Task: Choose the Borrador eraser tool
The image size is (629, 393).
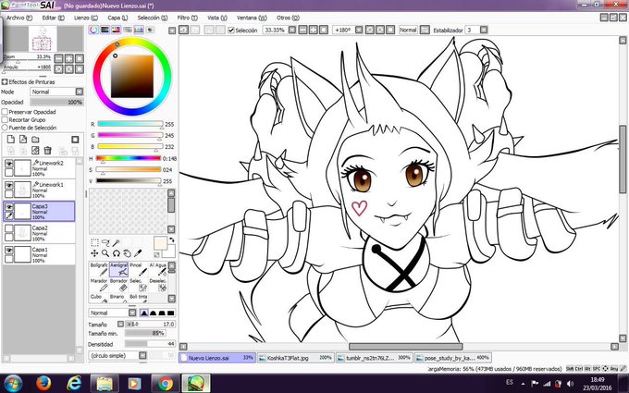Action: 118,285
